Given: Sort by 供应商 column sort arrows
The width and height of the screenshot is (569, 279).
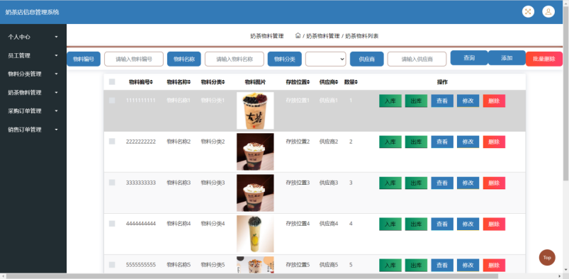Looking at the screenshot, I should pyautogui.click(x=337, y=82).
